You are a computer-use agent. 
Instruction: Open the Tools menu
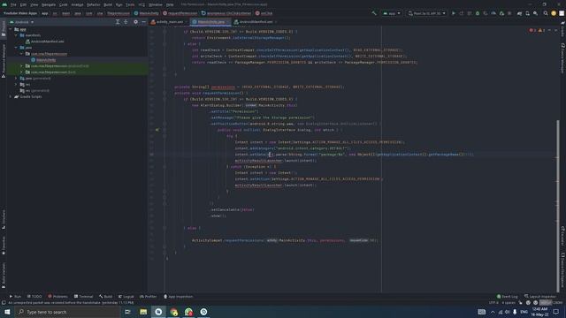pyautogui.click(x=130, y=4)
